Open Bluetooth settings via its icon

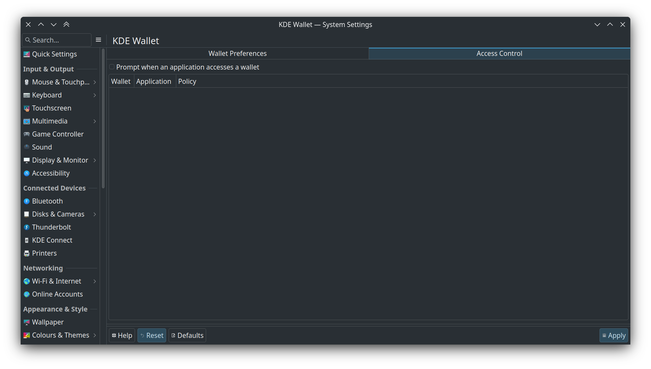click(27, 201)
